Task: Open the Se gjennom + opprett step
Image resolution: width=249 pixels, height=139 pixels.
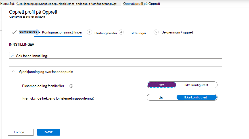Action: tap(177, 32)
